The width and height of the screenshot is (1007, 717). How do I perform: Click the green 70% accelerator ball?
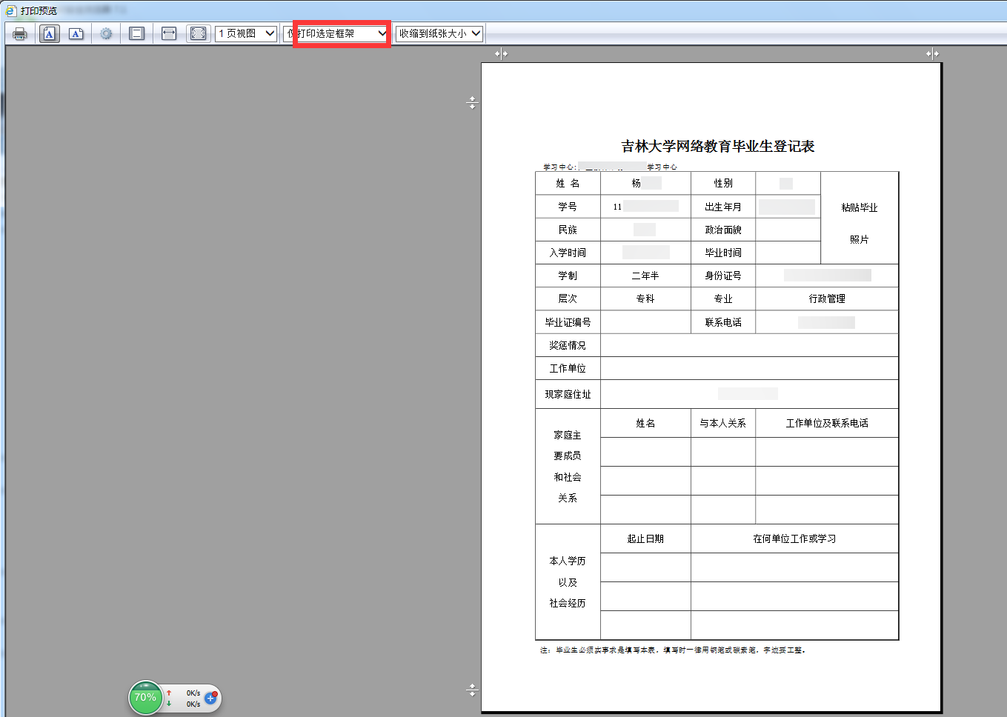click(x=145, y=698)
